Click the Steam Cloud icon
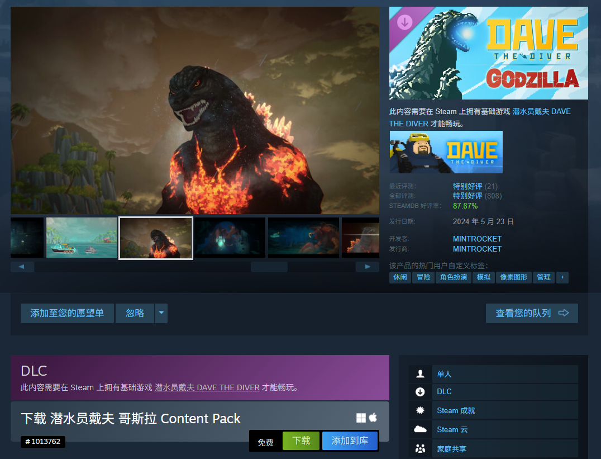 coord(420,429)
